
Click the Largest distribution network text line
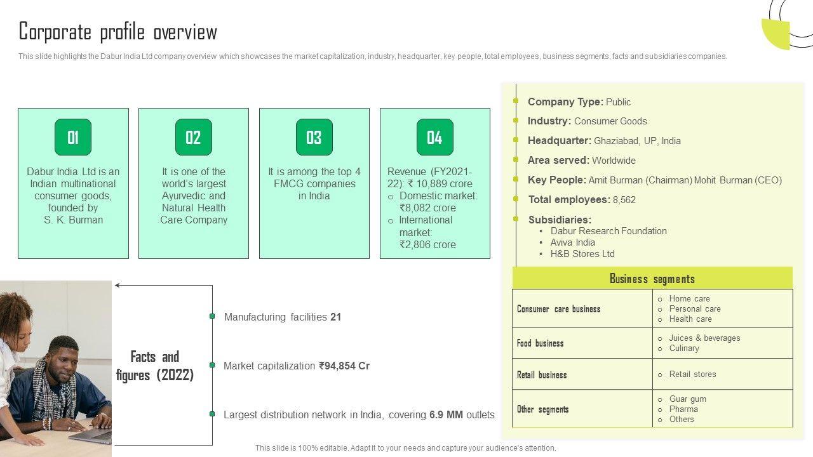coord(359,414)
